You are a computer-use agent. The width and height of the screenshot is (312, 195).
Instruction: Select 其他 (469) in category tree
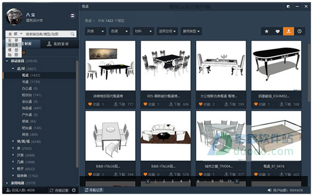[30, 134]
